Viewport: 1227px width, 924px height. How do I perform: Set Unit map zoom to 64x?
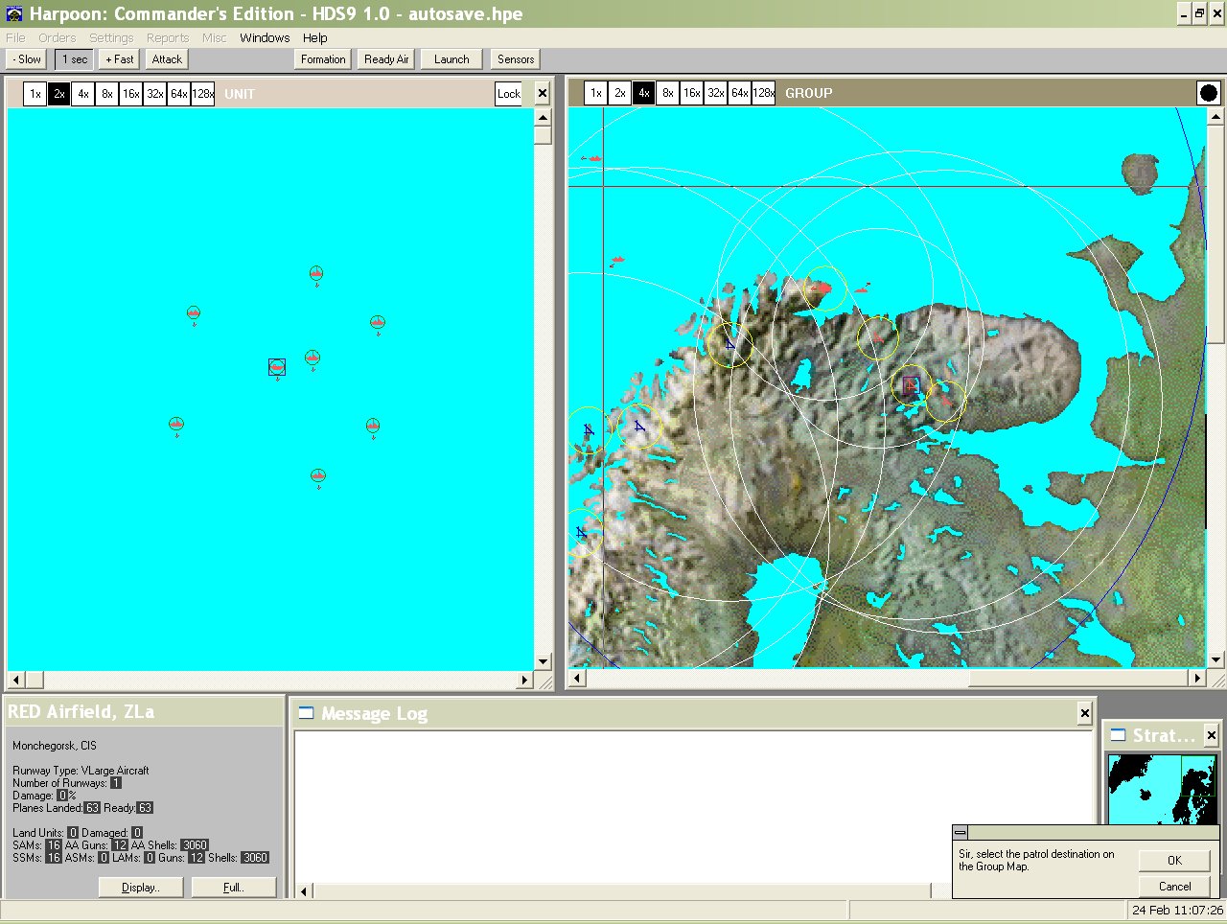[179, 94]
